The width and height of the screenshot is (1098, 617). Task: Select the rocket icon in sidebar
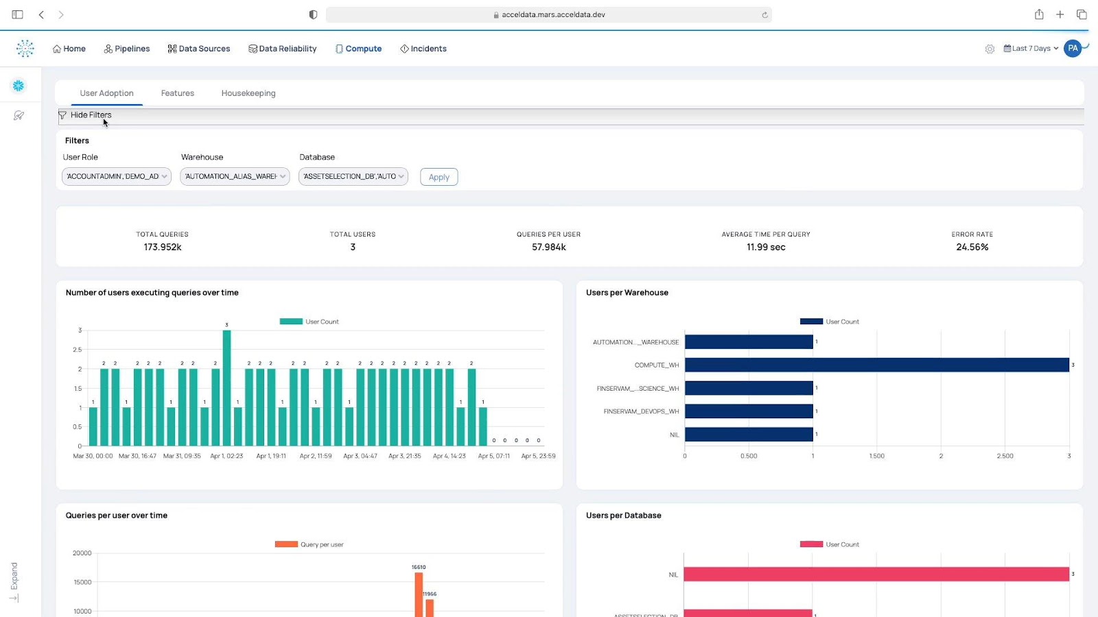tap(19, 116)
